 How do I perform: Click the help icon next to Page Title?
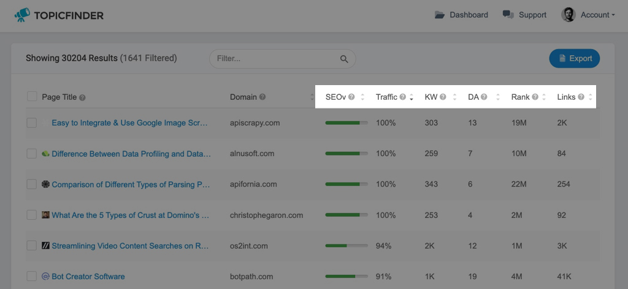82,97
